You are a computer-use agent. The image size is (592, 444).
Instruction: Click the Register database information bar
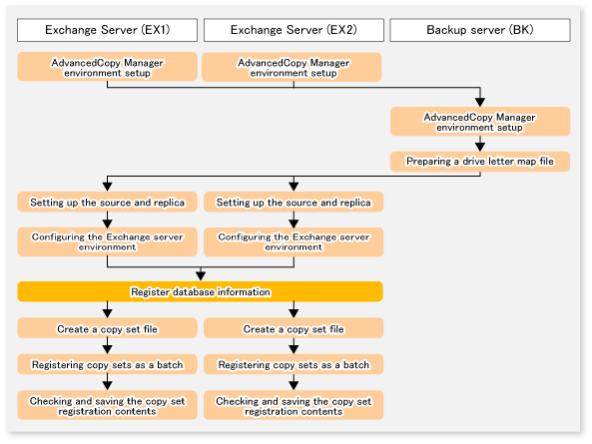coord(200,291)
